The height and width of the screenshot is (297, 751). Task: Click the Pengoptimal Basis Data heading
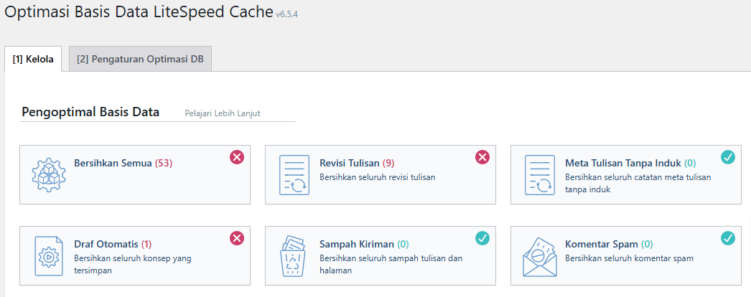(x=90, y=113)
